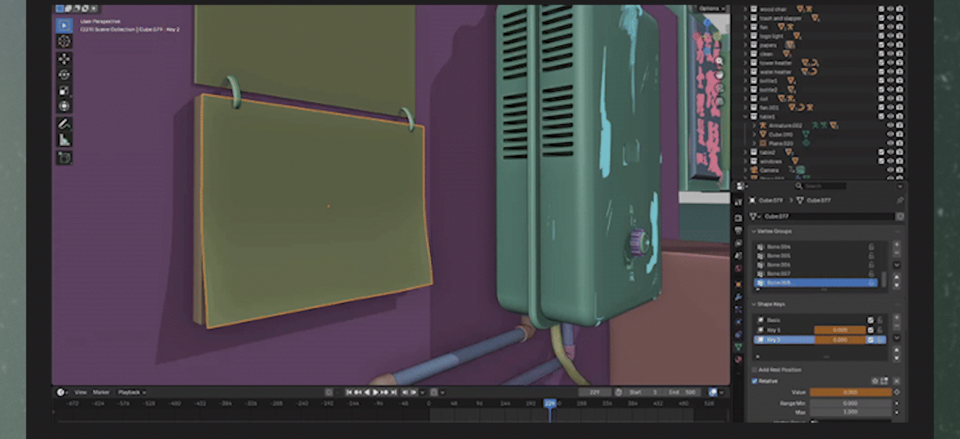The image size is (960, 439).
Task: Choose the Rotate tool
Action: pyautogui.click(x=64, y=75)
